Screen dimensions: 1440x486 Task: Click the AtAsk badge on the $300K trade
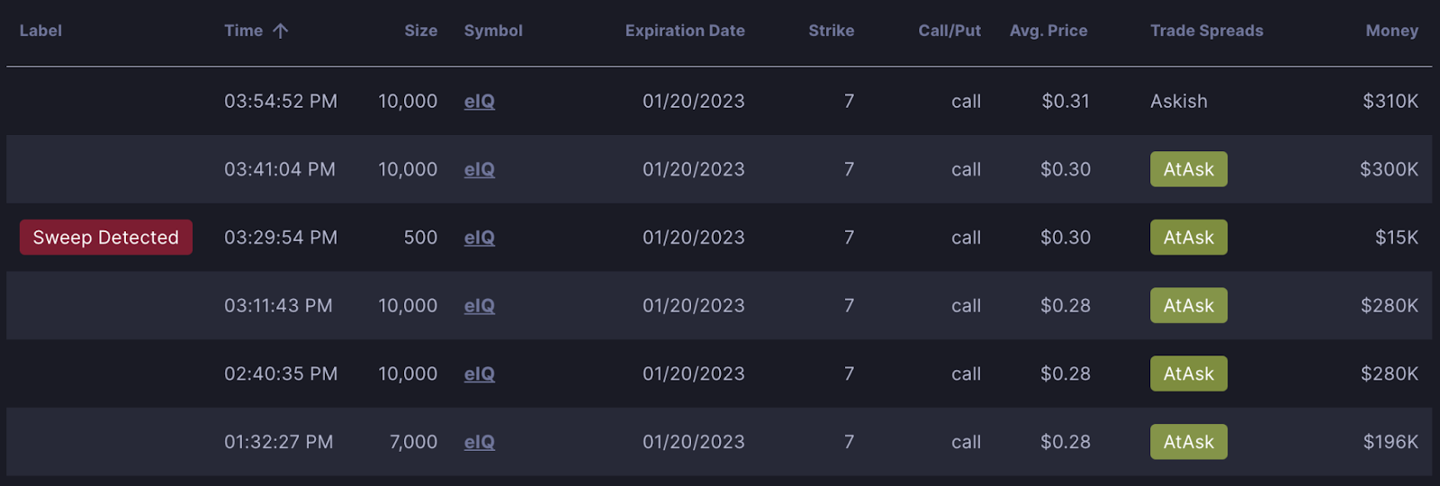coord(1189,169)
